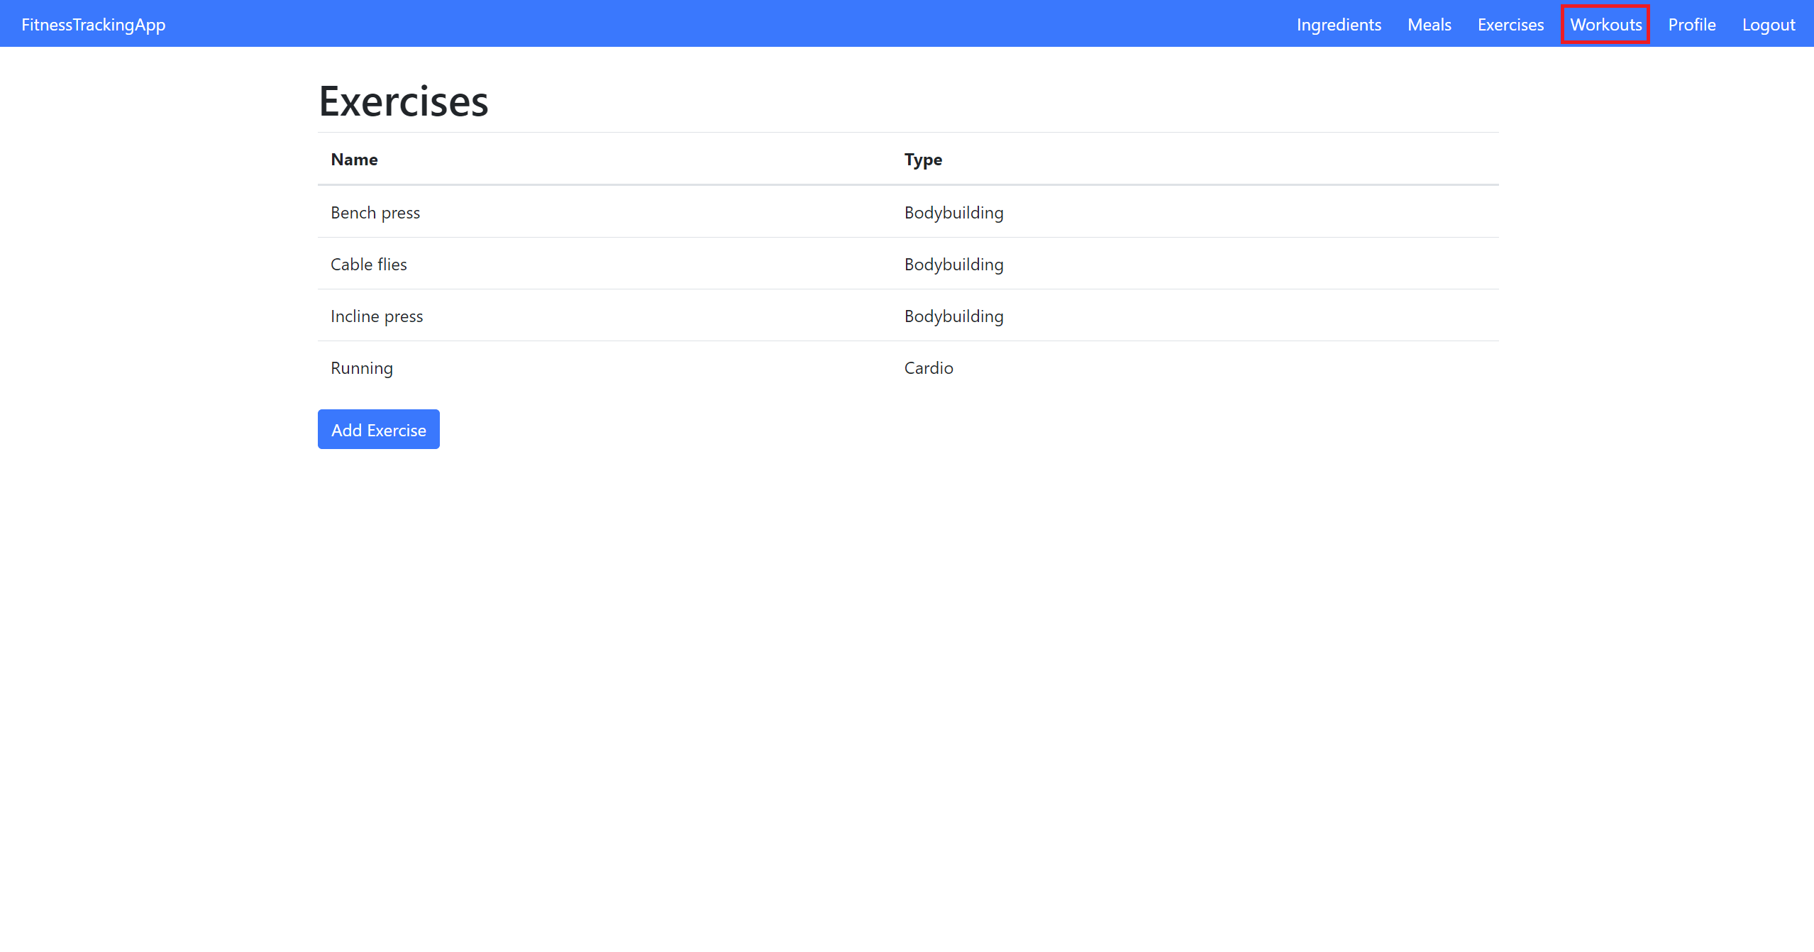Click the blue navbar background area
The width and height of the screenshot is (1814, 952).
pyautogui.click(x=709, y=23)
